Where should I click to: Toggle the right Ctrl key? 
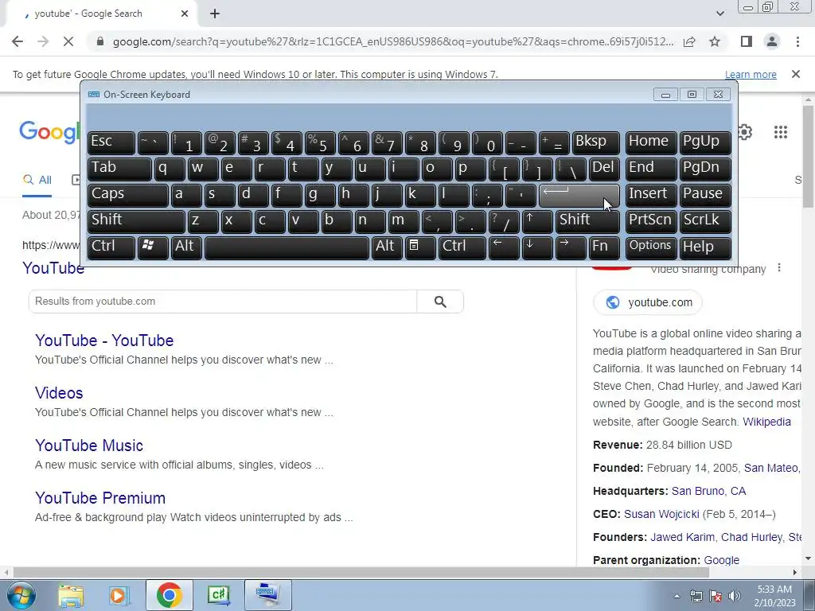coord(462,247)
